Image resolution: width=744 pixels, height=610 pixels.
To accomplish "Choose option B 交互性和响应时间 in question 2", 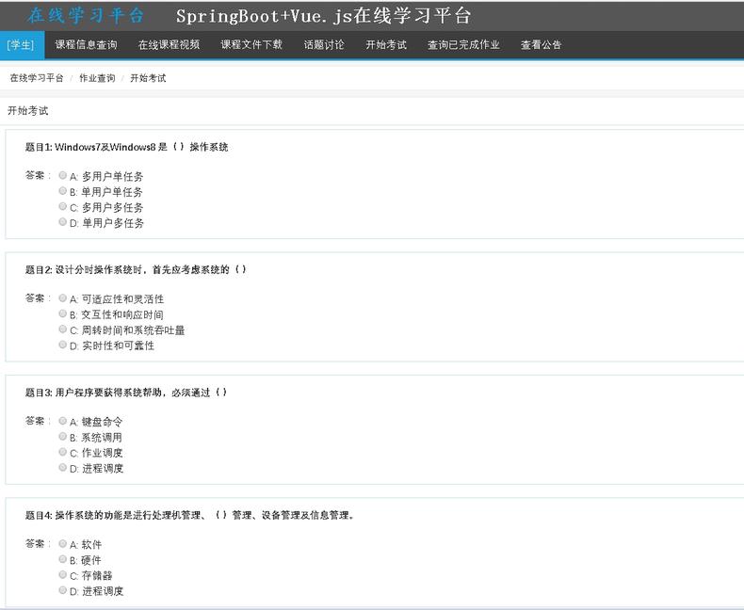I will (63, 313).
